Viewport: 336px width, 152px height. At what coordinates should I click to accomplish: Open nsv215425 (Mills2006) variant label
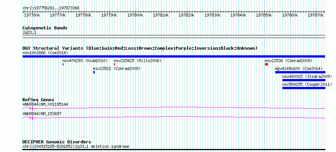click(x=137, y=61)
